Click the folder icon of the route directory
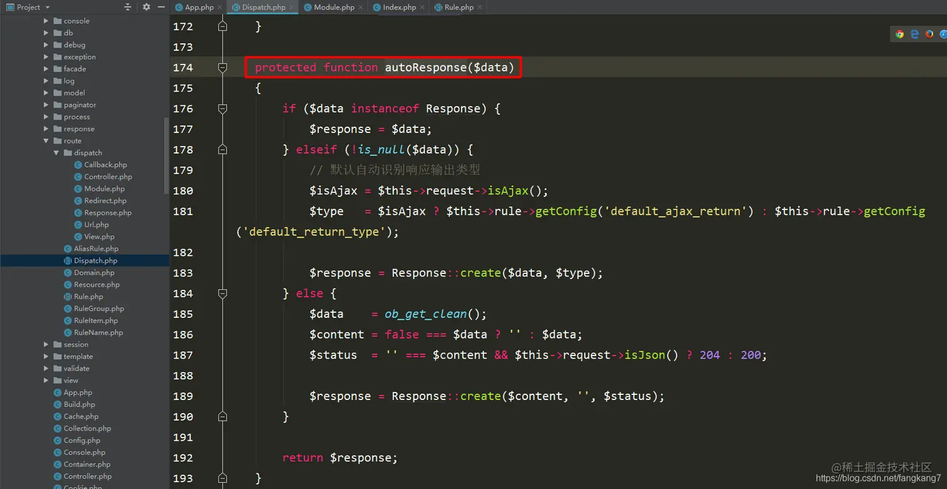The image size is (947, 489). 58,141
